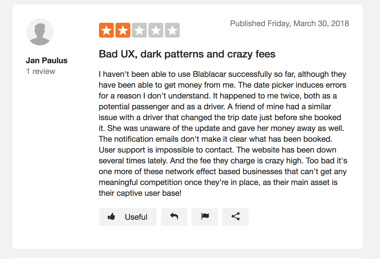This screenshot has height=259, width=380.
Task: Open the share icon button
Action: pyautogui.click(x=236, y=217)
